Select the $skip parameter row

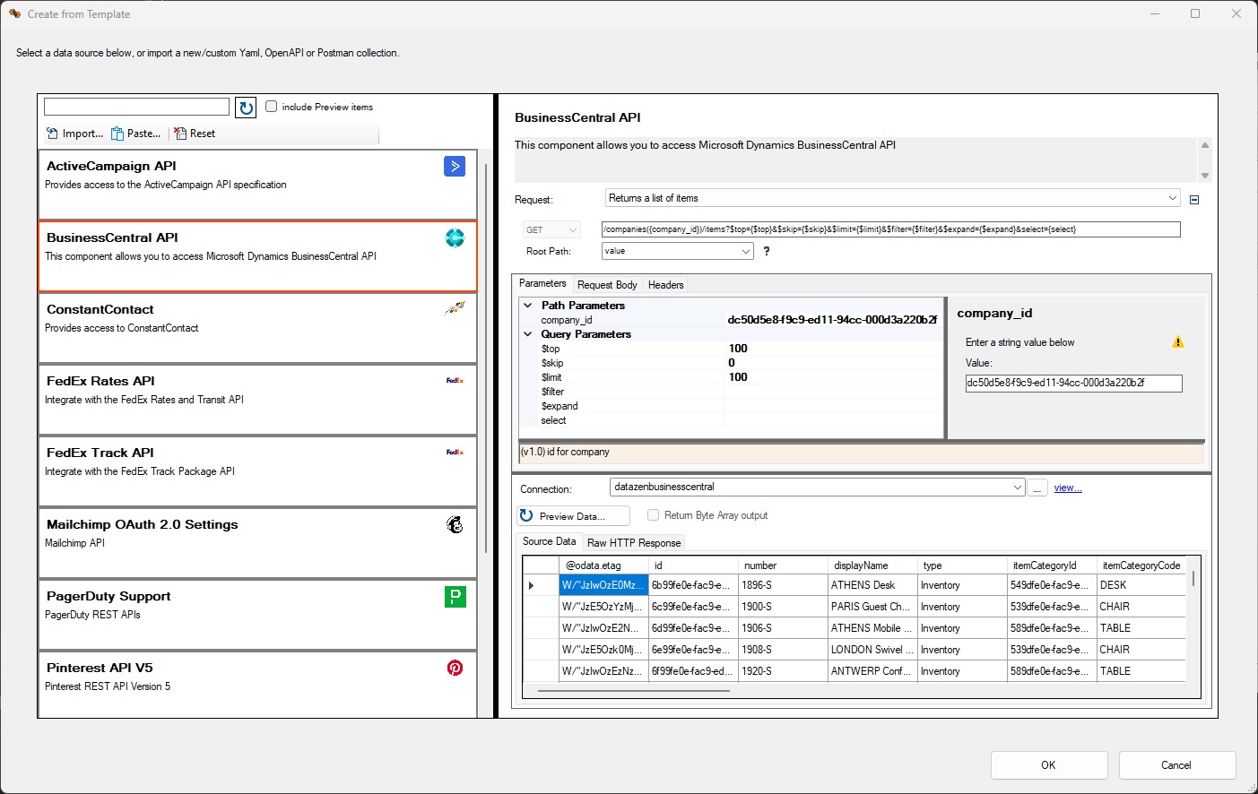(730, 363)
